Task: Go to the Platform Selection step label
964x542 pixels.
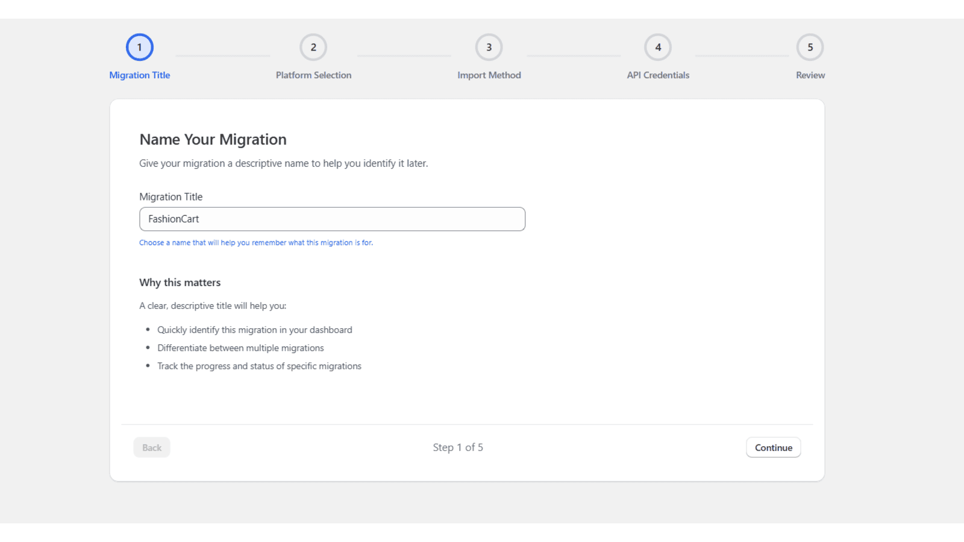Action: point(313,75)
